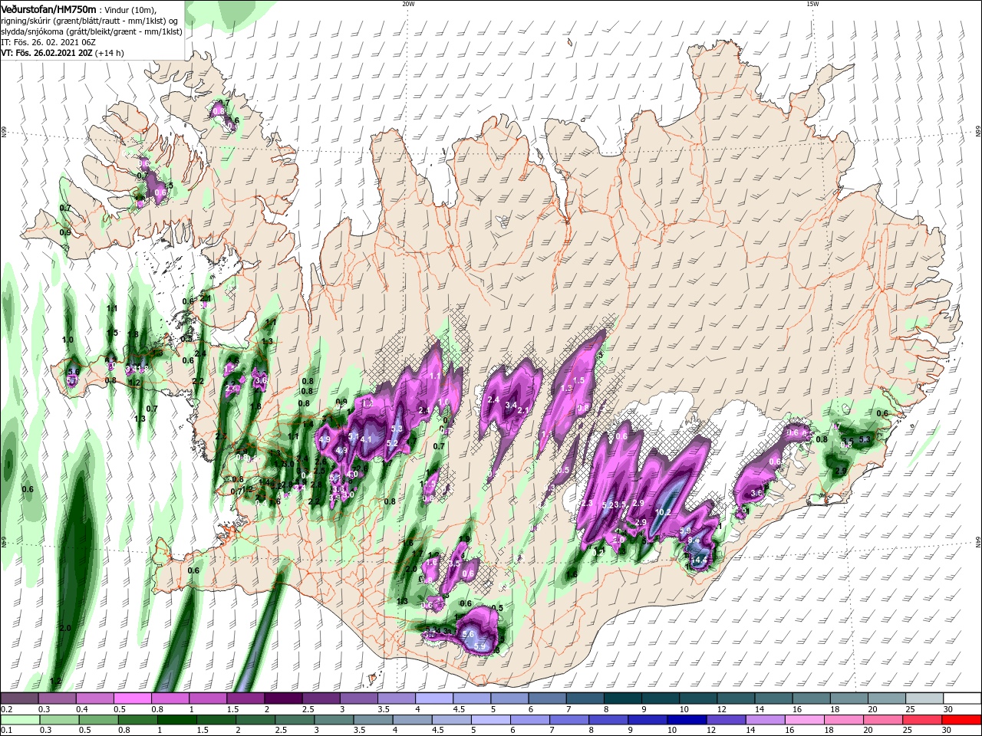Viewport: 982px width, 736px height.
Task: Click the 'VT: Fös. 26.02.2021 20Z (+14 h)' line
Action: pos(63,53)
